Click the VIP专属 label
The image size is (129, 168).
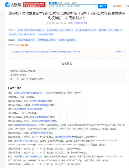[x=24, y=45]
